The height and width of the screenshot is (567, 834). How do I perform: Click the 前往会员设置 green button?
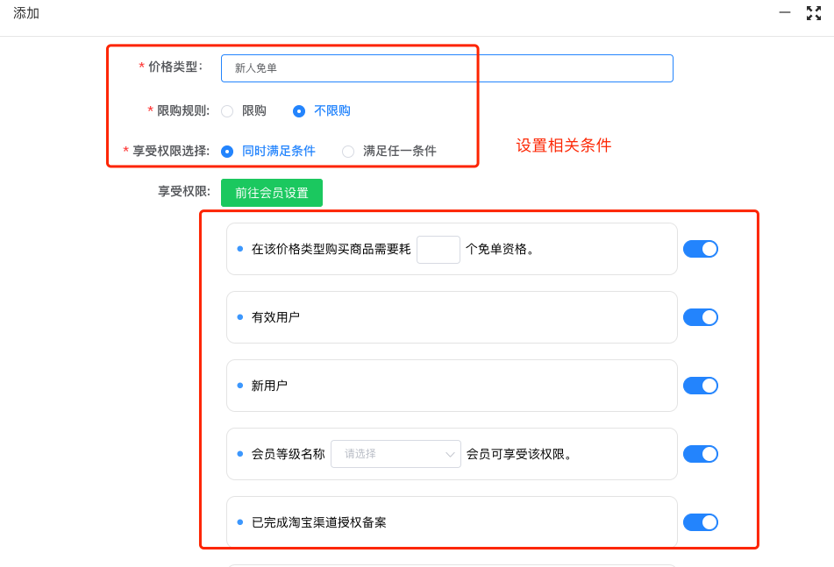[272, 193]
